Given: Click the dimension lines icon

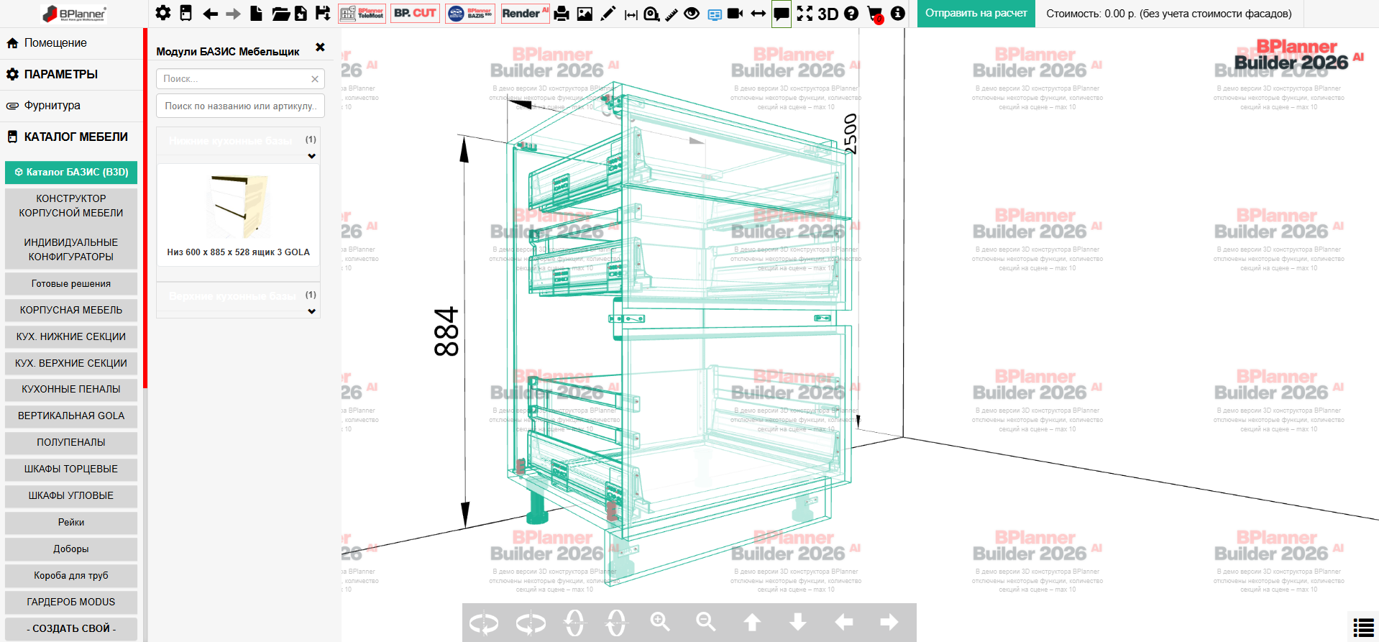Looking at the screenshot, I should 631,14.
